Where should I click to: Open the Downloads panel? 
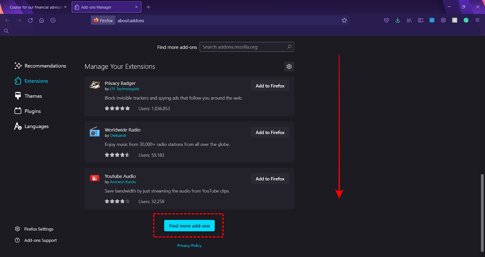tap(398, 20)
